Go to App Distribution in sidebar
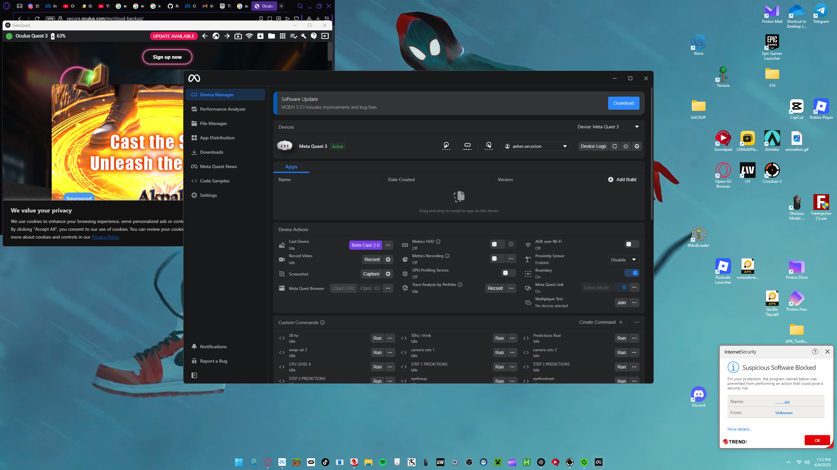The width and height of the screenshot is (837, 470). pyautogui.click(x=225, y=138)
